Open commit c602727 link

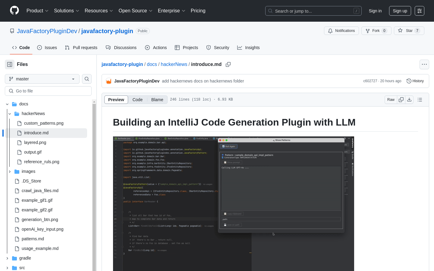(x=370, y=81)
